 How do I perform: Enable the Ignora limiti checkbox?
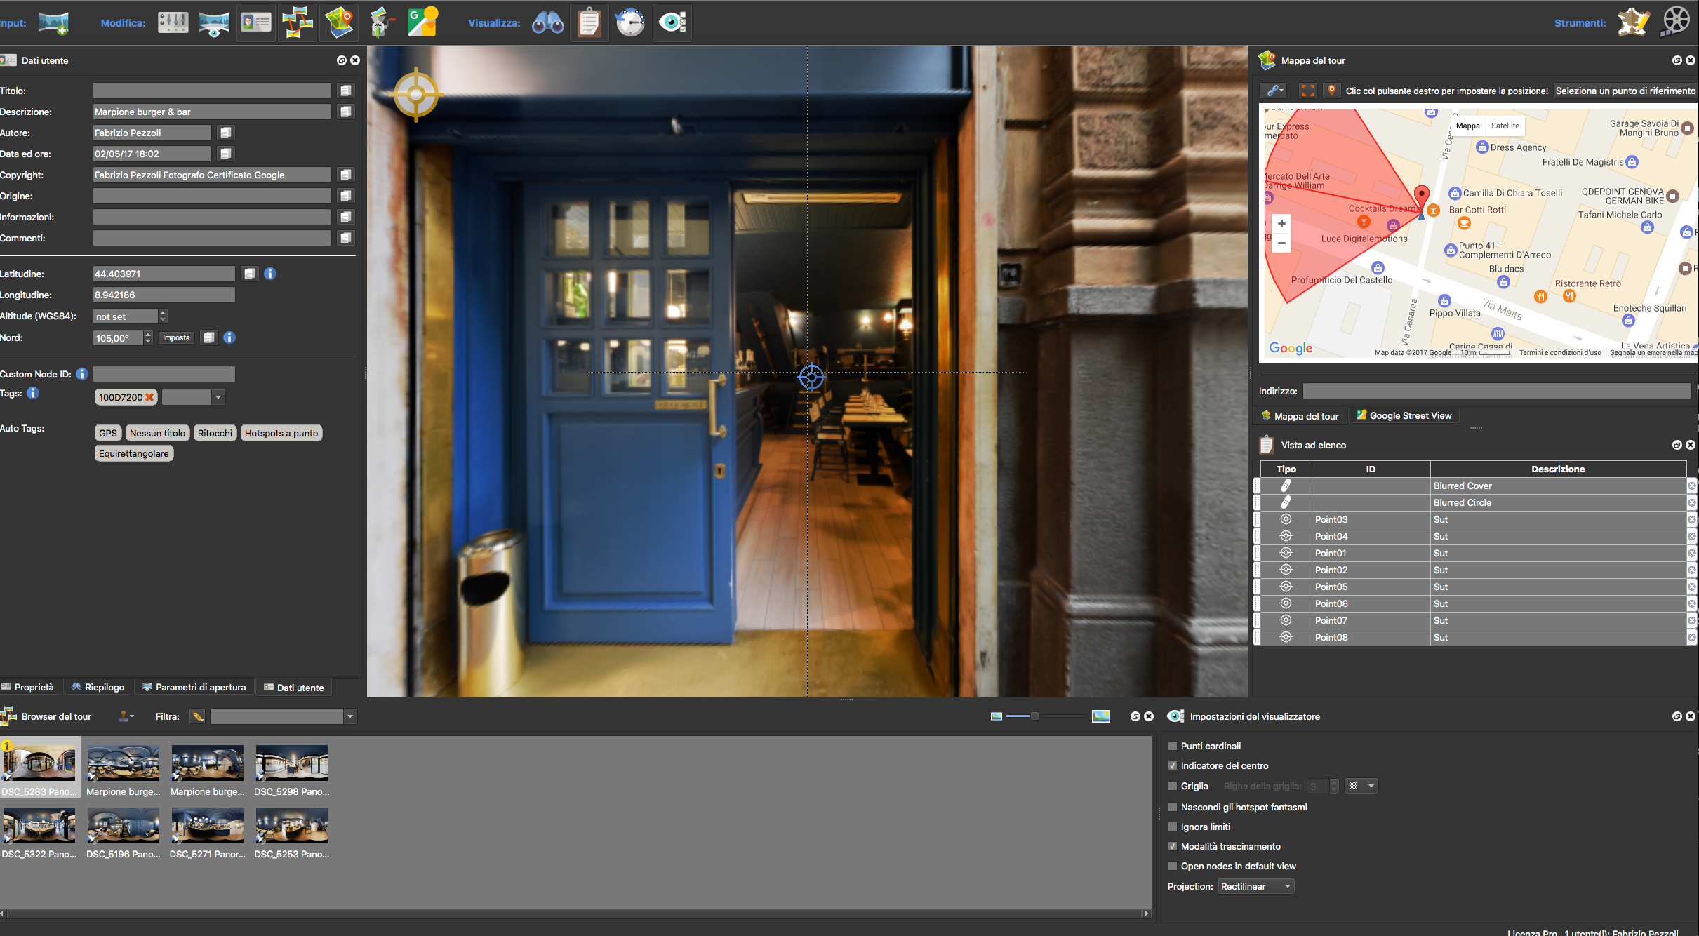(x=1173, y=827)
